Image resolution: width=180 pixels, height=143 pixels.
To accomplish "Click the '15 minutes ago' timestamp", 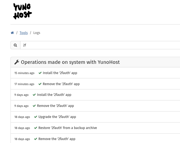I will pyautogui.click(x=24, y=73).
